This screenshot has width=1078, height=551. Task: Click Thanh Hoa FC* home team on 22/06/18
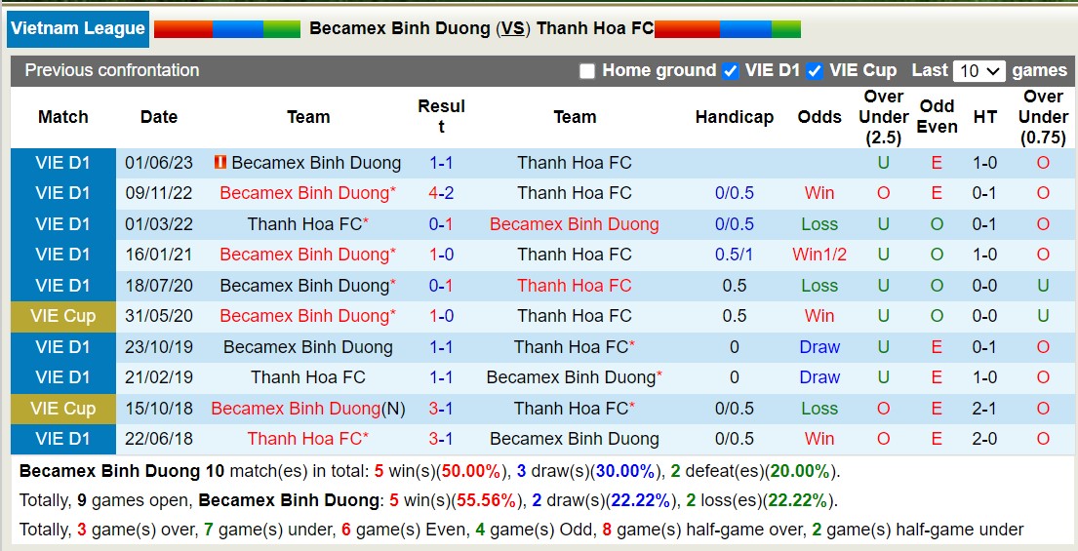[308, 438]
